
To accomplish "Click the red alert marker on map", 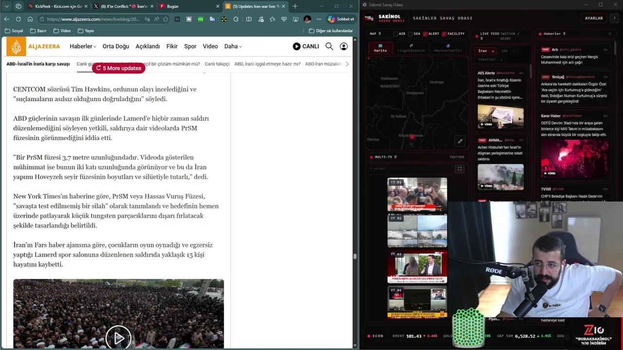I will [412, 137].
